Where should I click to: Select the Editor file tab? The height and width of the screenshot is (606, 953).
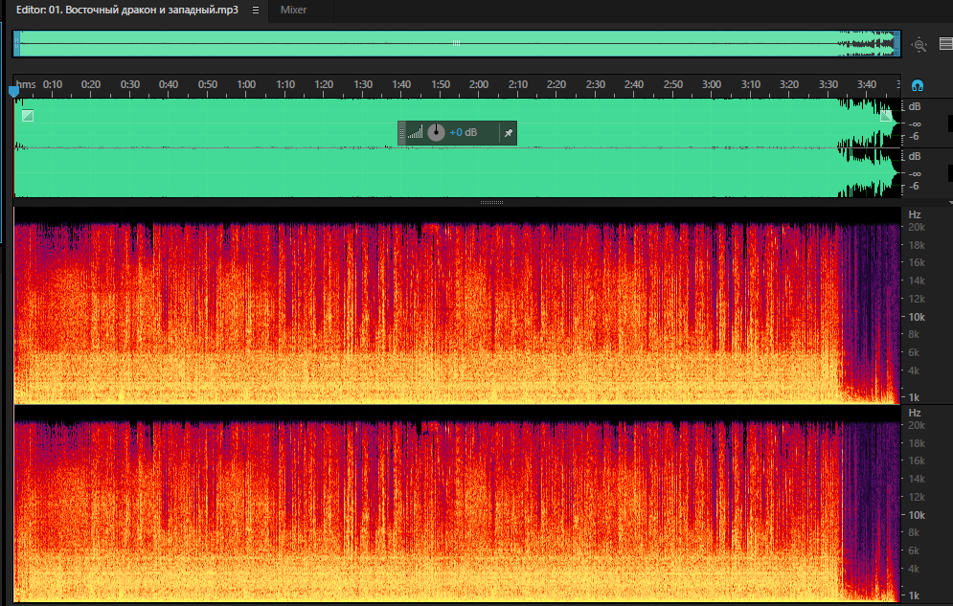tap(127, 10)
